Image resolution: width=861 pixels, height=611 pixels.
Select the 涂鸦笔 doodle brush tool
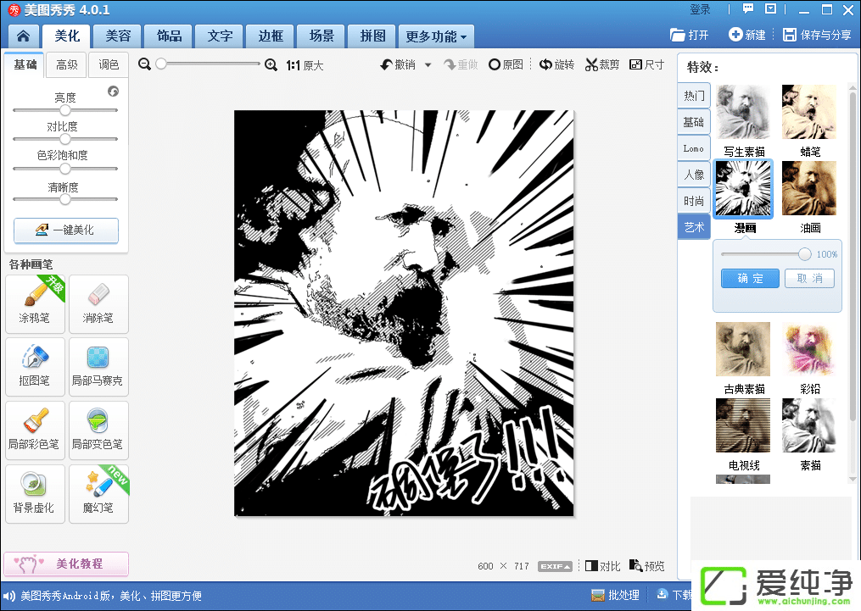tap(35, 303)
